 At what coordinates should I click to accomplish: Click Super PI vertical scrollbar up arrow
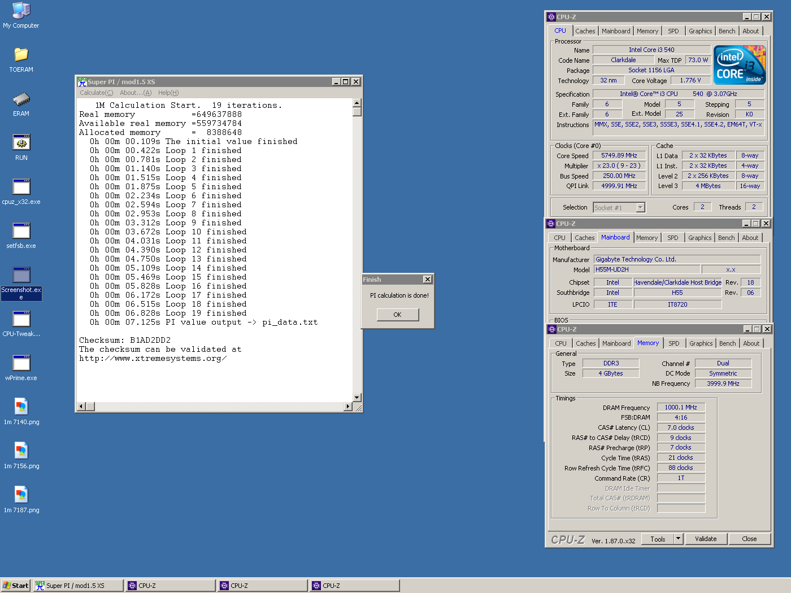tap(357, 103)
